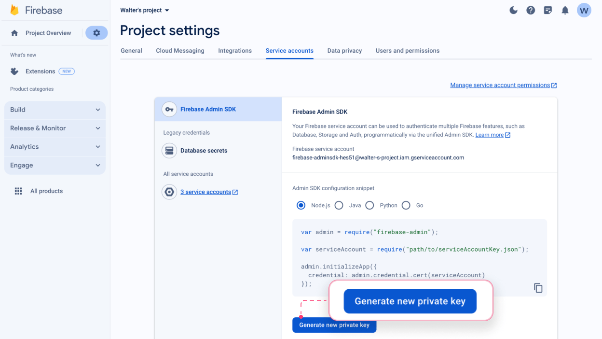602x339 pixels.
Task: Click the "Product categories" sidebar label
Action: point(32,89)
